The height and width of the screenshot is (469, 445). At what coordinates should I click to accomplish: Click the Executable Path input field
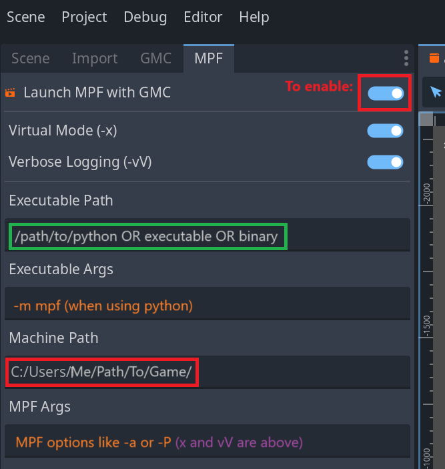[207, 237]
